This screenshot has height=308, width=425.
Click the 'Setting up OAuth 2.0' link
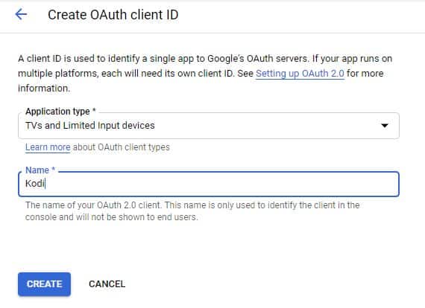click(x=300, y=74)
